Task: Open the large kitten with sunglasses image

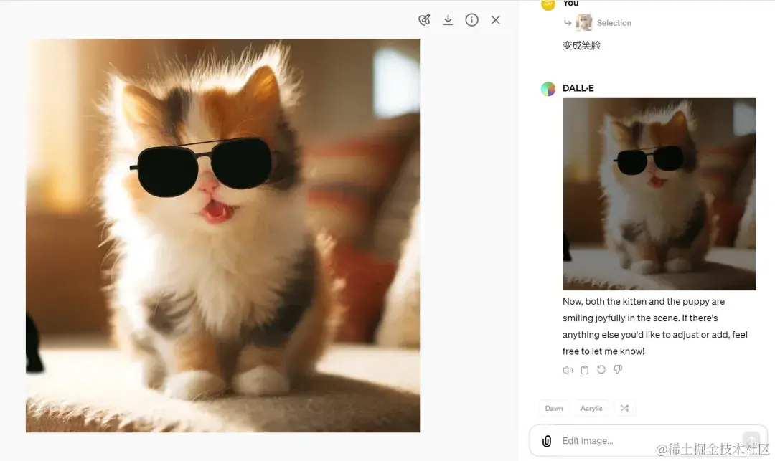Action: tap(223, 235)
